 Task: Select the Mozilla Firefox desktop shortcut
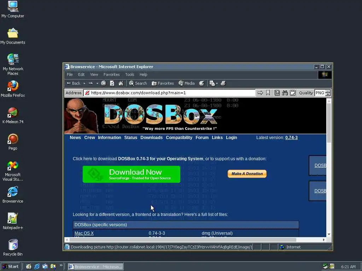coord(13,89)
